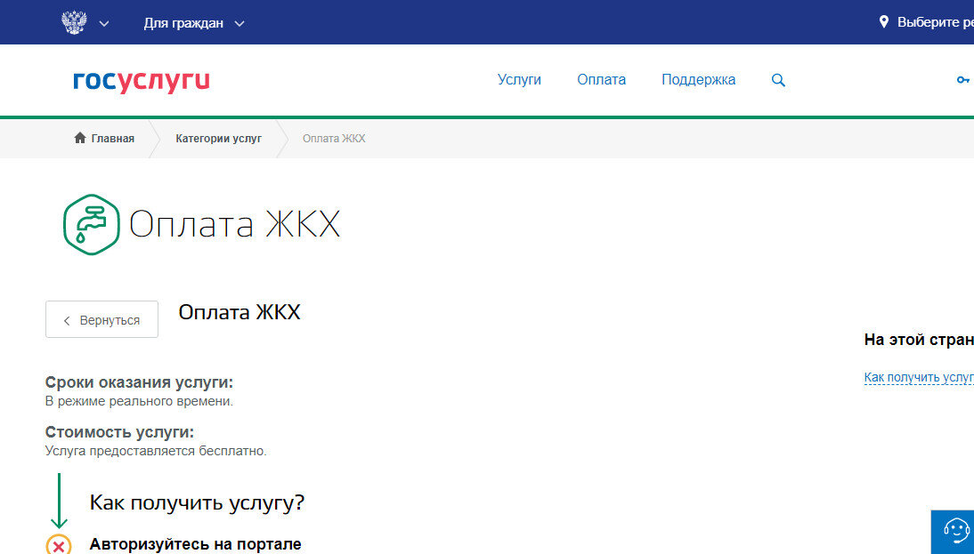This screenshot has height=554, width=974.
Task: Click the В режиме реального времени text
Action: [139, 401]
